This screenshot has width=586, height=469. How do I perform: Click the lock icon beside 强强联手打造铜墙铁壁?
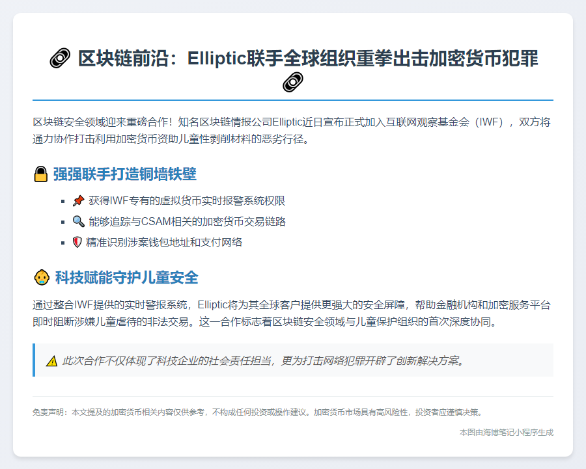(x=41, y=174)
